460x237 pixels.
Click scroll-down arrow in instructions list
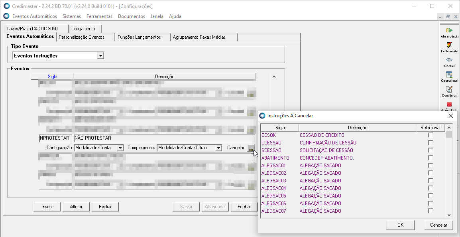pos(449,215)
